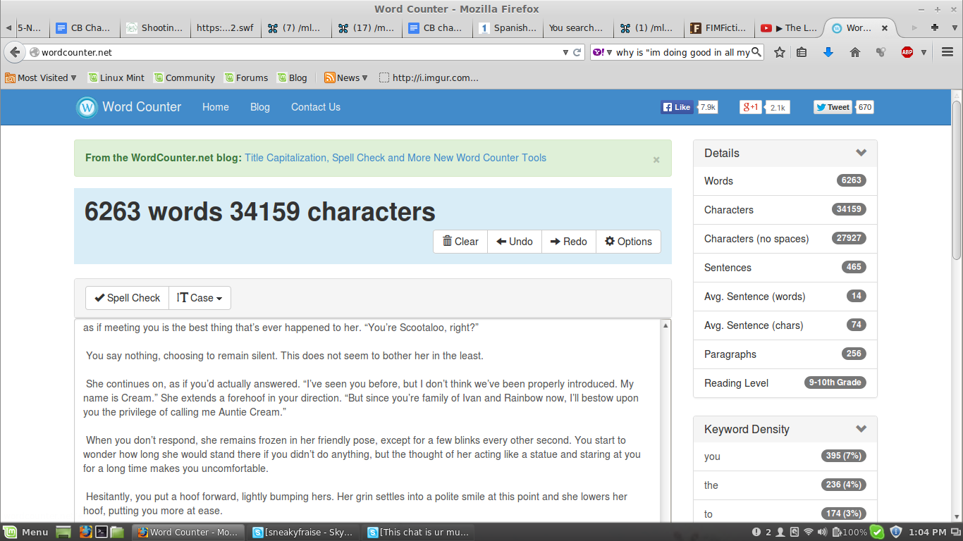The height and width of the screenshot is (541, 963).
Task: Open the Downloads arrow icon
Action: [x=828, y=52]
